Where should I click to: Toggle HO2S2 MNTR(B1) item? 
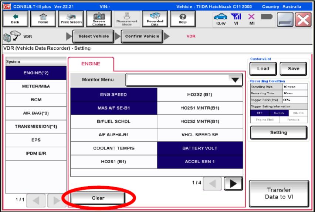coord(200,122)
